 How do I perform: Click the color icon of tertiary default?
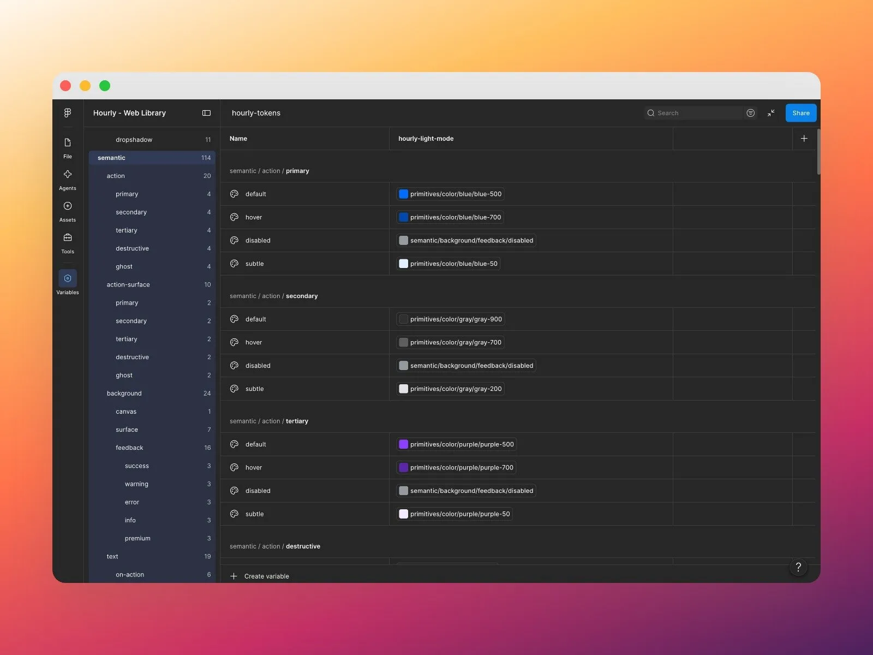234,444
